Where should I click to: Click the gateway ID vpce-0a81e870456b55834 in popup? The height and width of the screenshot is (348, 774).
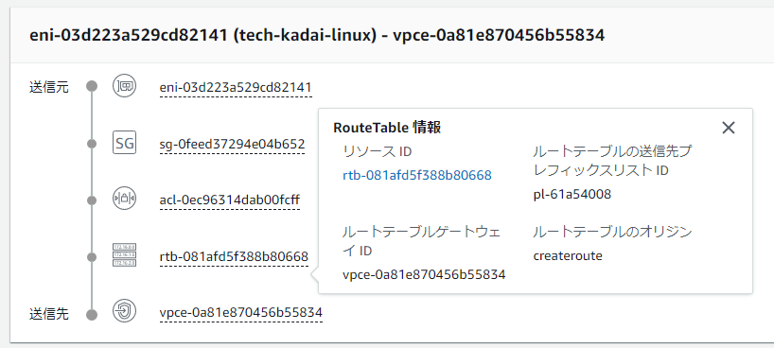[x=424, y=274]
